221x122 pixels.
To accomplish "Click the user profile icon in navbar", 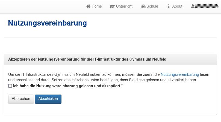I will [193, 6].
